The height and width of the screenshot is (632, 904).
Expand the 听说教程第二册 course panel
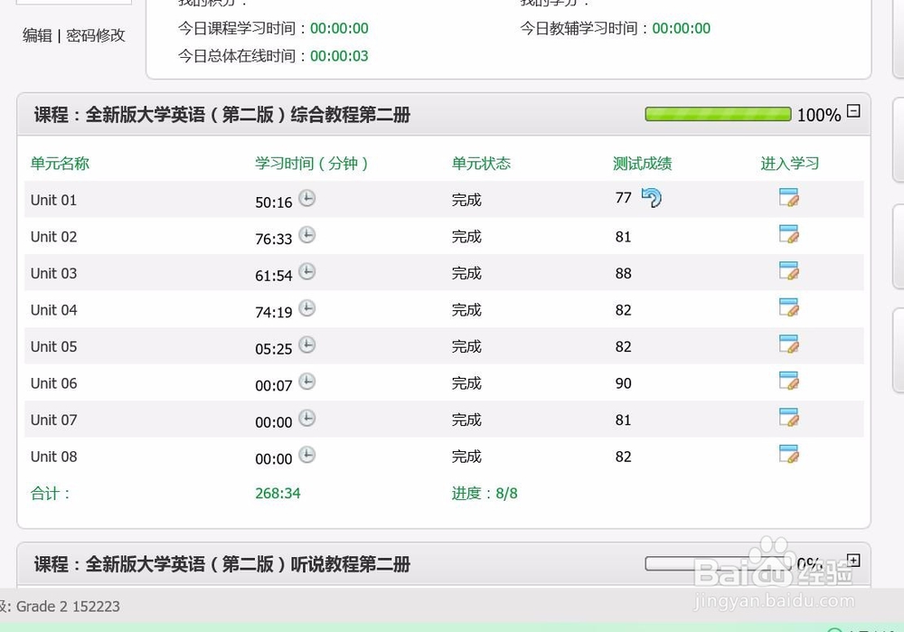[x=853, y=561]
